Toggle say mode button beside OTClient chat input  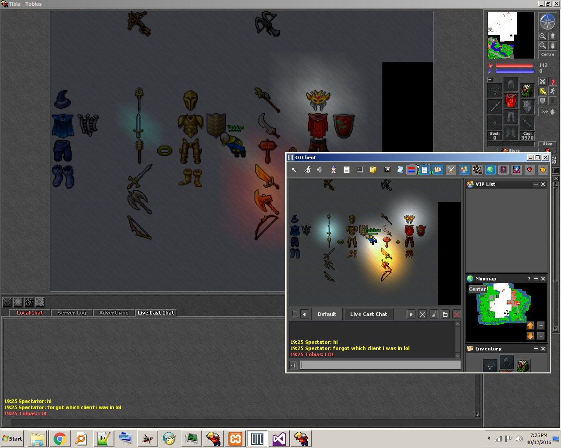click(x=293, y=365)
